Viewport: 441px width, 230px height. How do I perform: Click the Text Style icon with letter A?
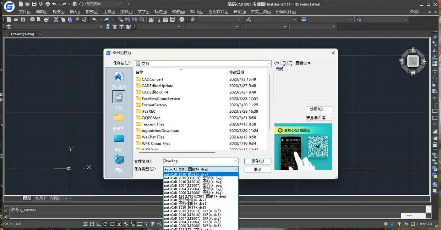[x=193, y=19]
